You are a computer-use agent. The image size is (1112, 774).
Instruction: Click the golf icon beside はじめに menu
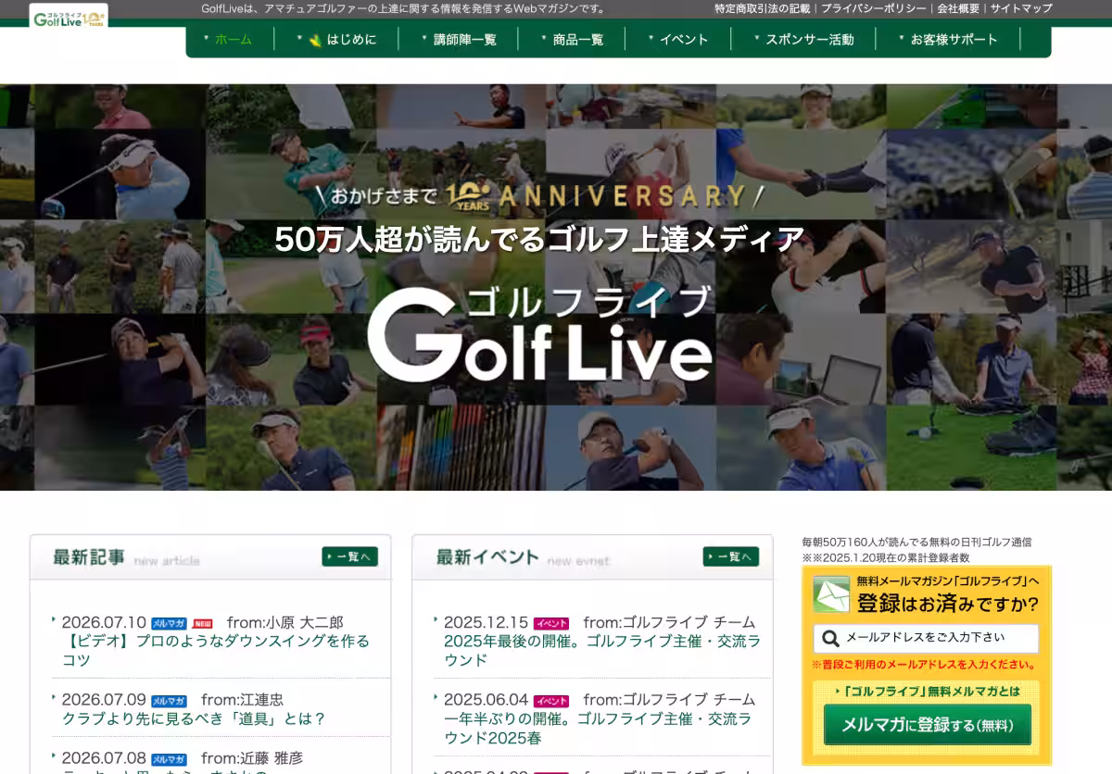315,40
